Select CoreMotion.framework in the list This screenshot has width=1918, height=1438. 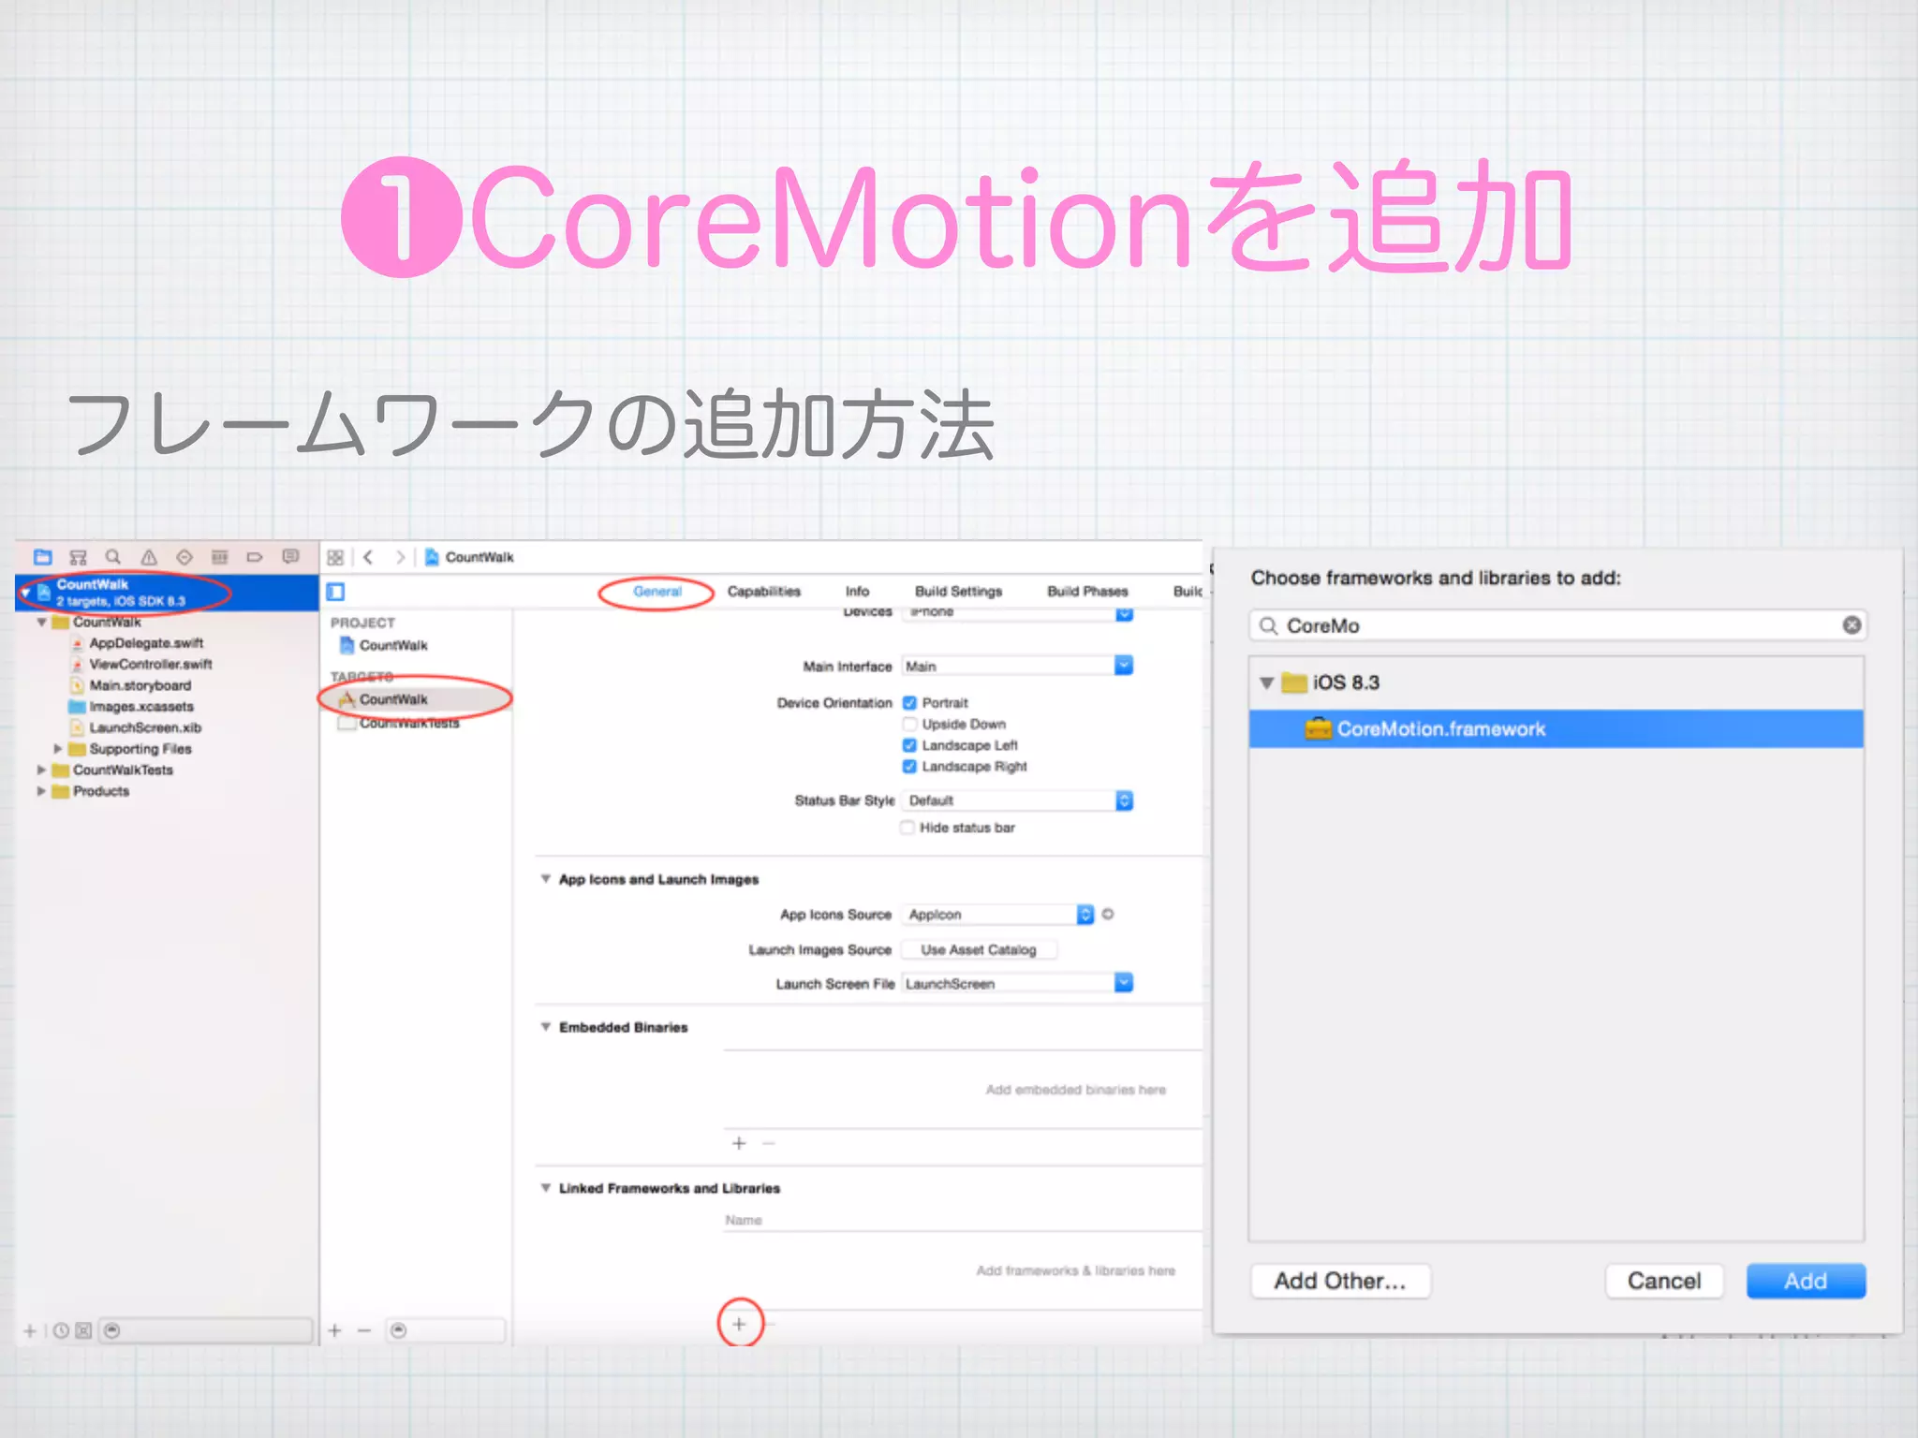click(x=1556, y=728)
